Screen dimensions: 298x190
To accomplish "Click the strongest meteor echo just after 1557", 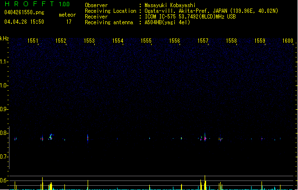I will tap(205, 137).
